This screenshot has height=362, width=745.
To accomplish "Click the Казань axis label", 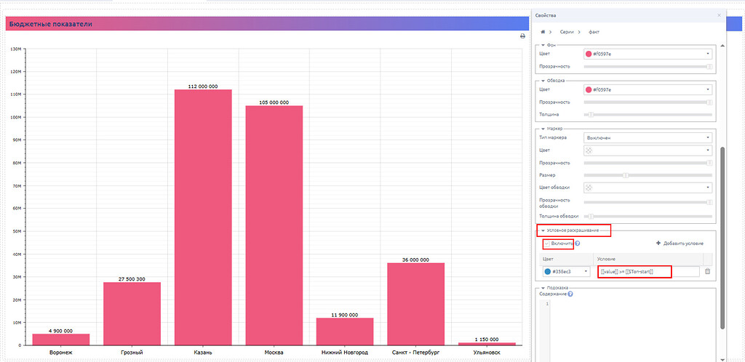I will pyautogui.click(x=204, y=353).
